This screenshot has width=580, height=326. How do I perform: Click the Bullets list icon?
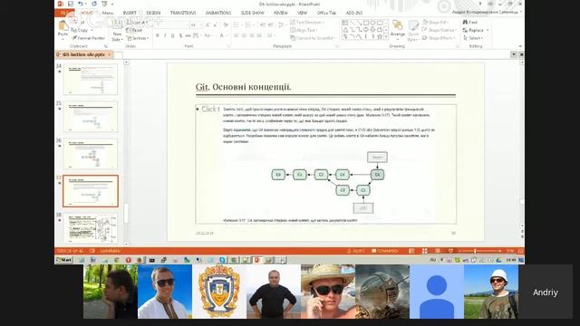click(x=236, y=24)
